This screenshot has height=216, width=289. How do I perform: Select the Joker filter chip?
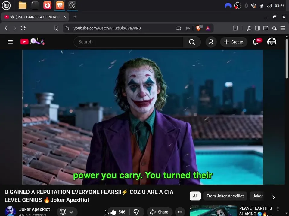(x=258, y=196)
